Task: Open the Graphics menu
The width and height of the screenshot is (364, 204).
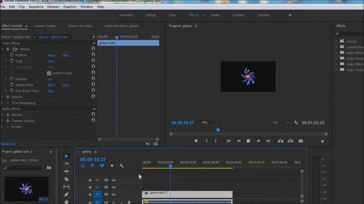Action: pyautogui.click(x=69, y=7)
